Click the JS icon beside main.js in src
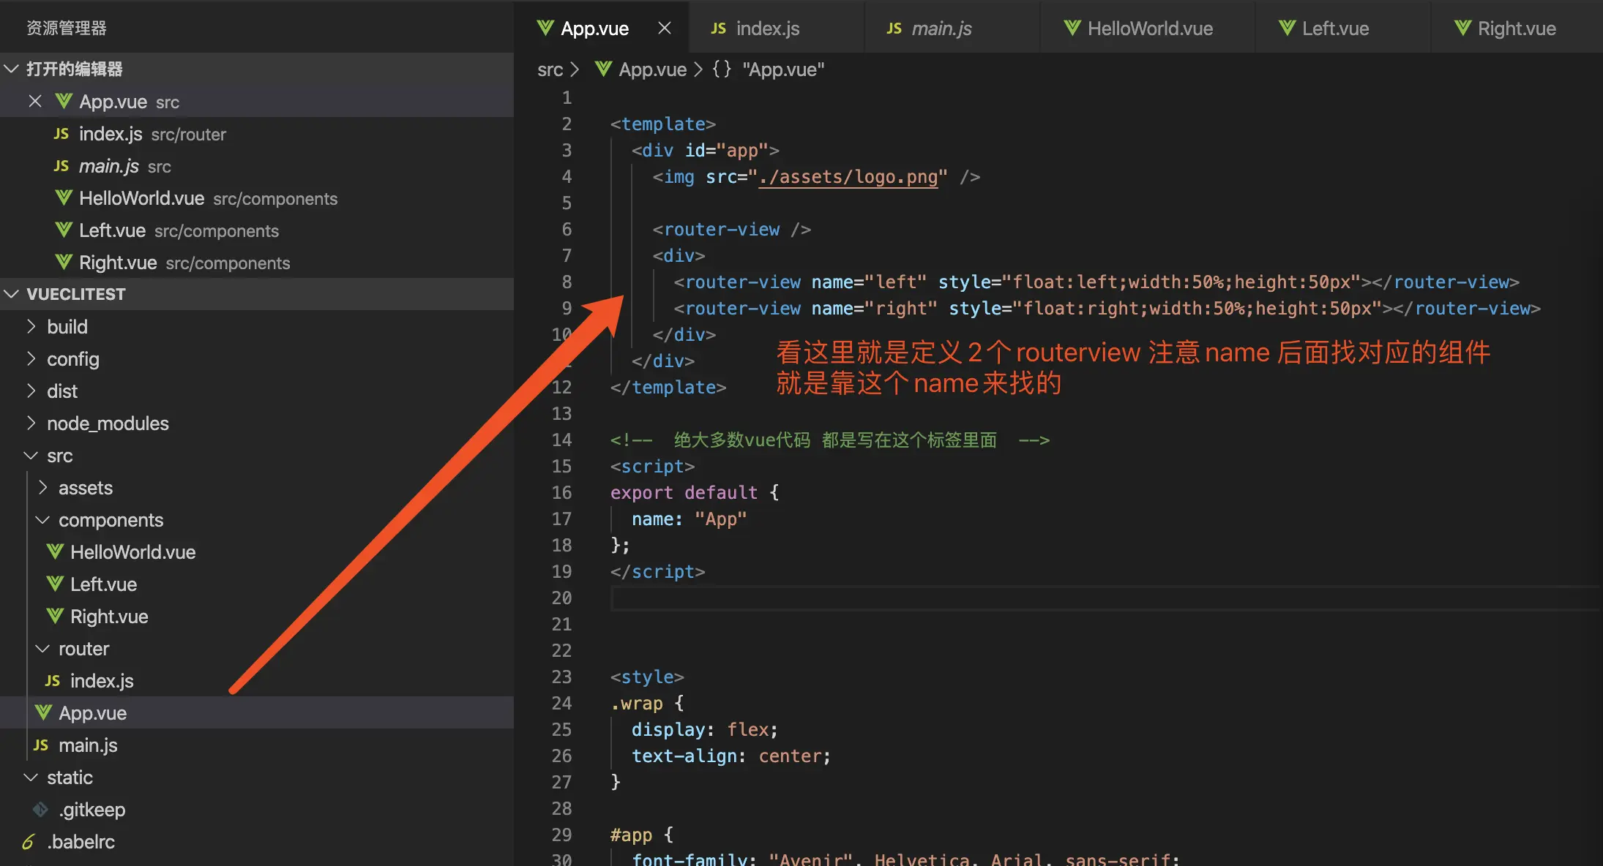The width and height of the screenshot is (1603, 866). 41,745
